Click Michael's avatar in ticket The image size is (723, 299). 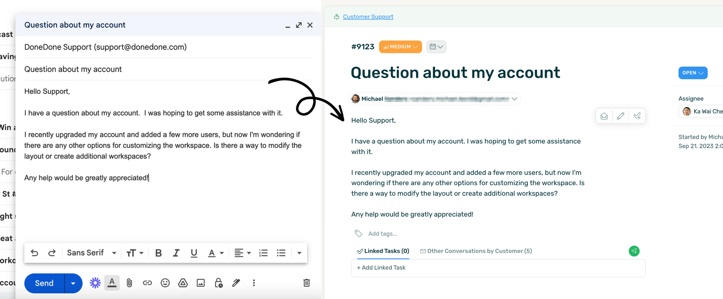click(x=356, y=99)
